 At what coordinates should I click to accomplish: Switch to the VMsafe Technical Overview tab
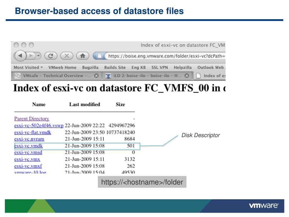(x=56, y=76)
